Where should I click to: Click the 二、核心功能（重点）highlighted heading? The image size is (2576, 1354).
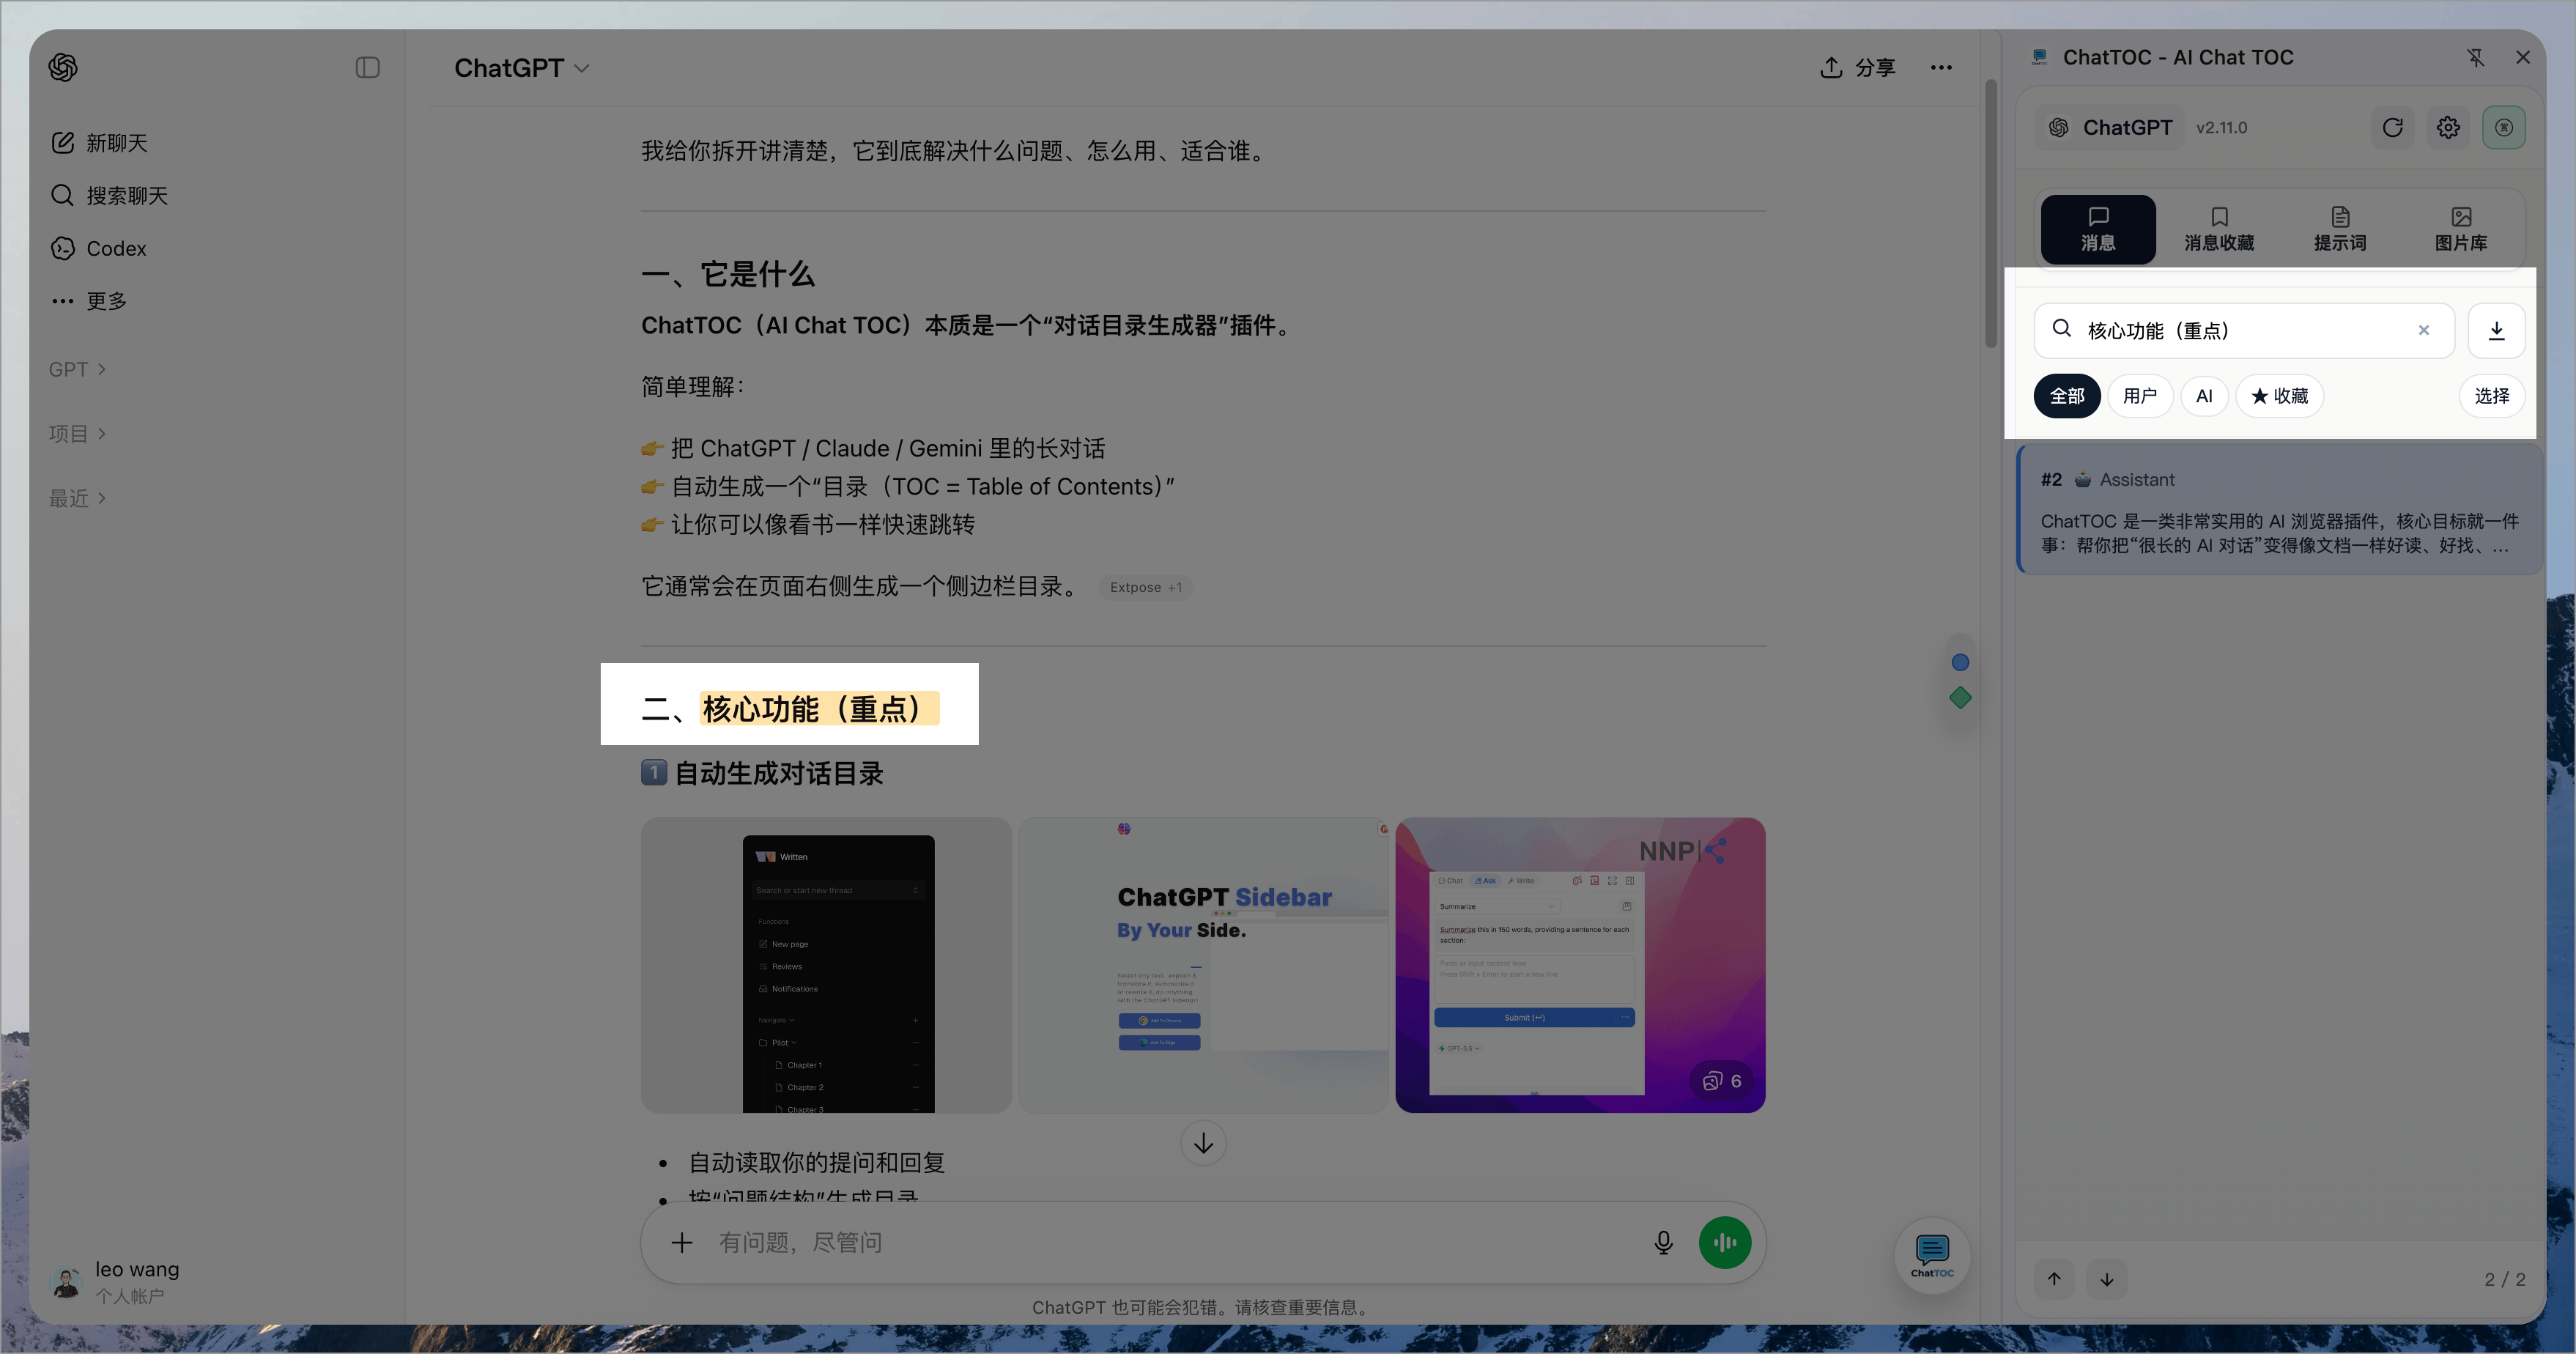click(790, 708)
